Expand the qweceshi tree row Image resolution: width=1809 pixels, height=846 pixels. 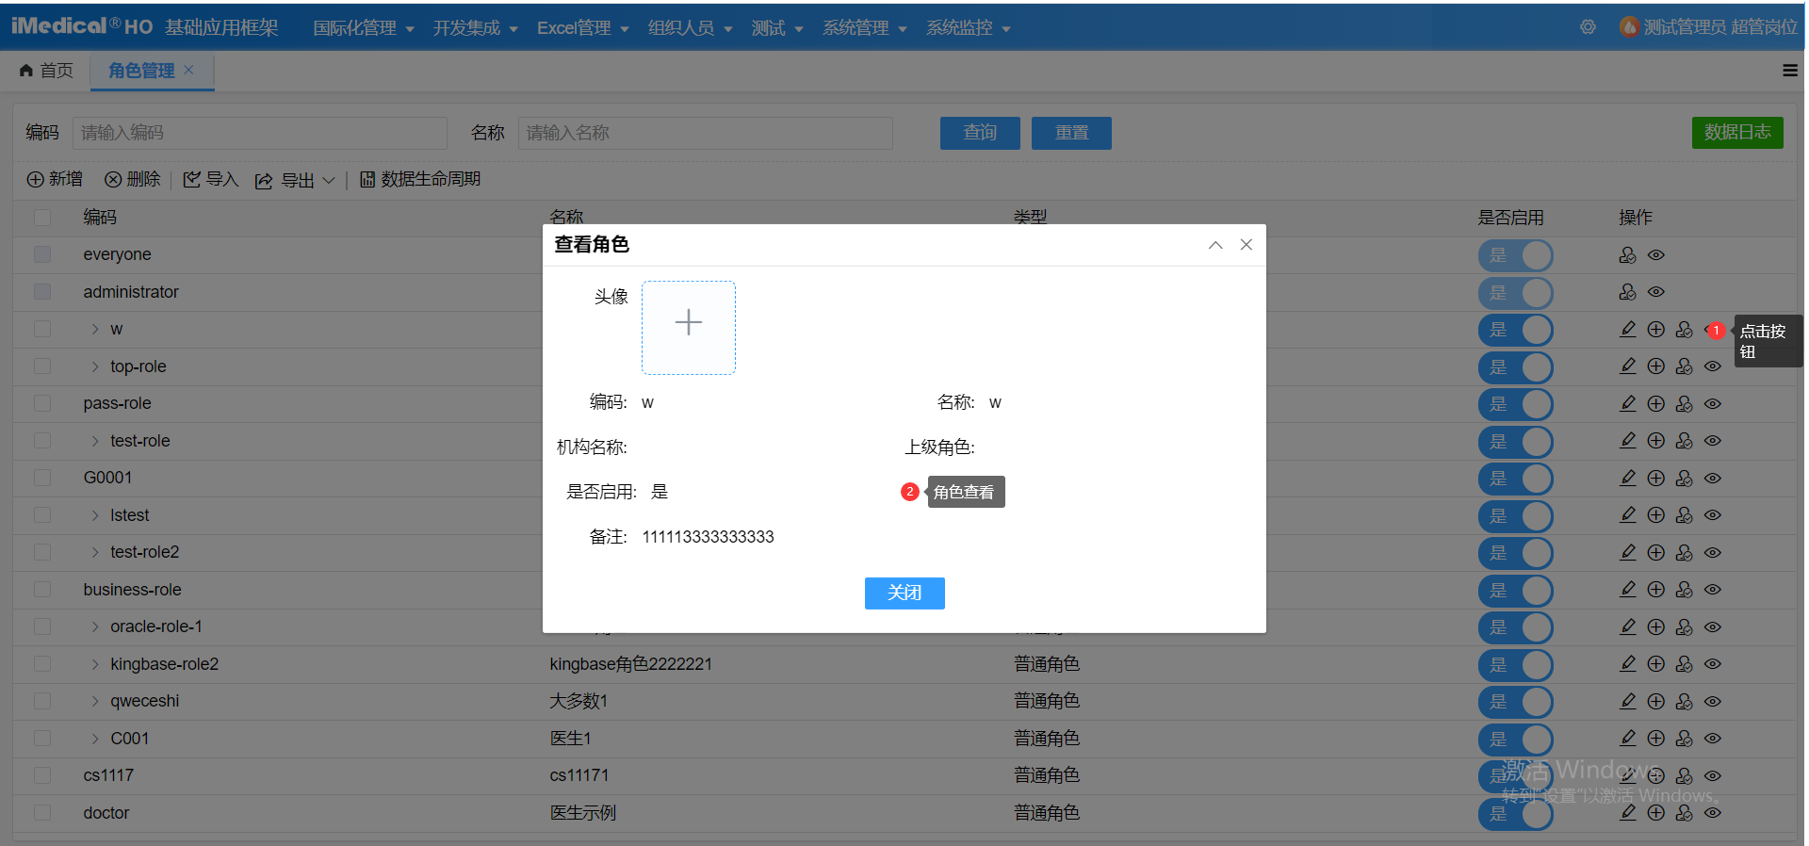[x=95, y=701]
